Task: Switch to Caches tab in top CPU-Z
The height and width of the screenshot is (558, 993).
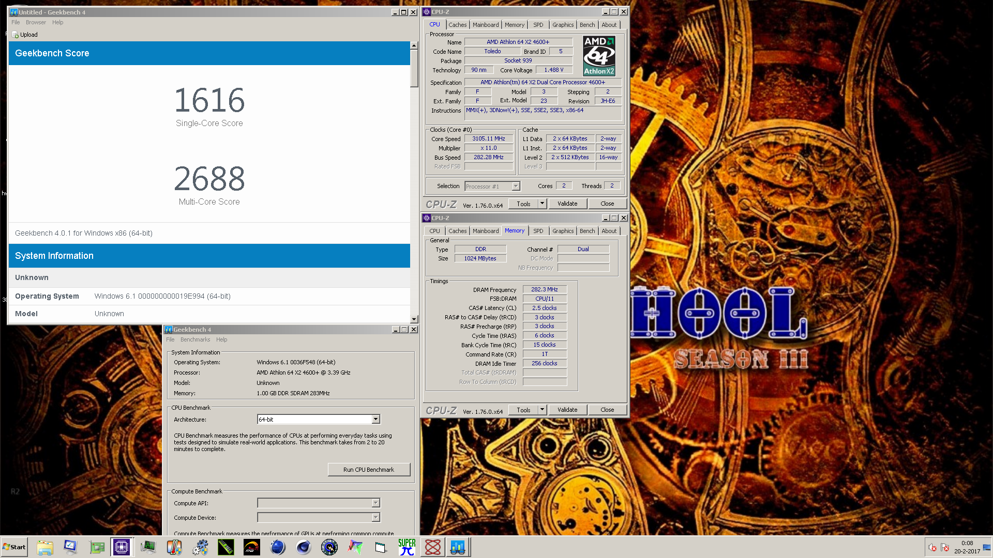Action: [x=457, y=25]
